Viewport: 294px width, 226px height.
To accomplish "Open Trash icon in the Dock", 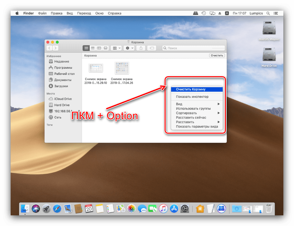I will 269,209.
